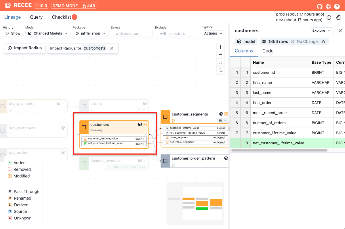The image size is (345, 229).
Task: Open the Code tab for customers
Action: pyautogui.click(x=268, y=51)
